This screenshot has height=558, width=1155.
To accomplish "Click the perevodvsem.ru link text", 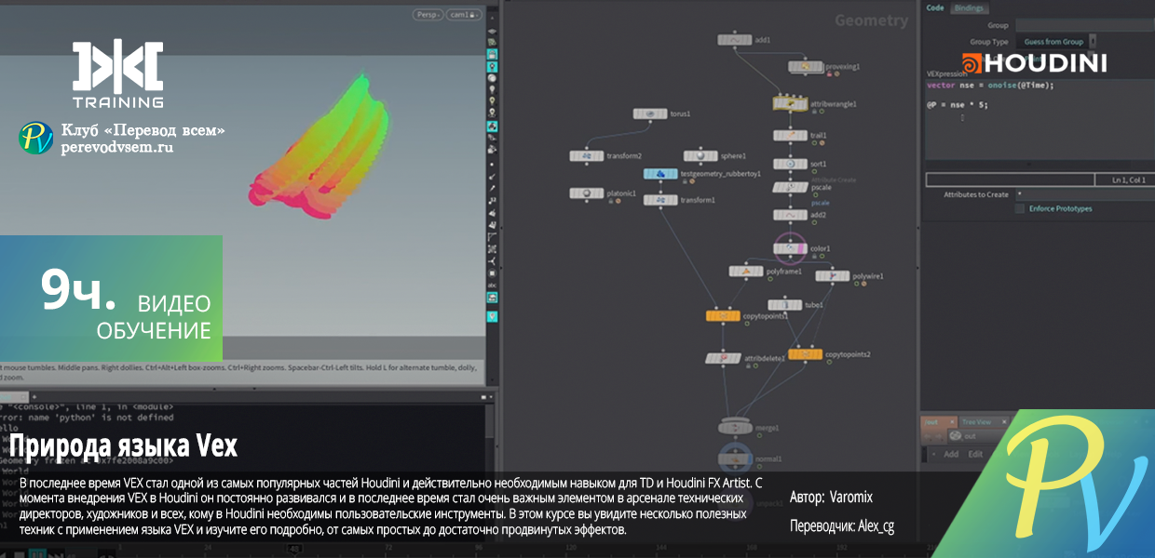I will [117, 147].
